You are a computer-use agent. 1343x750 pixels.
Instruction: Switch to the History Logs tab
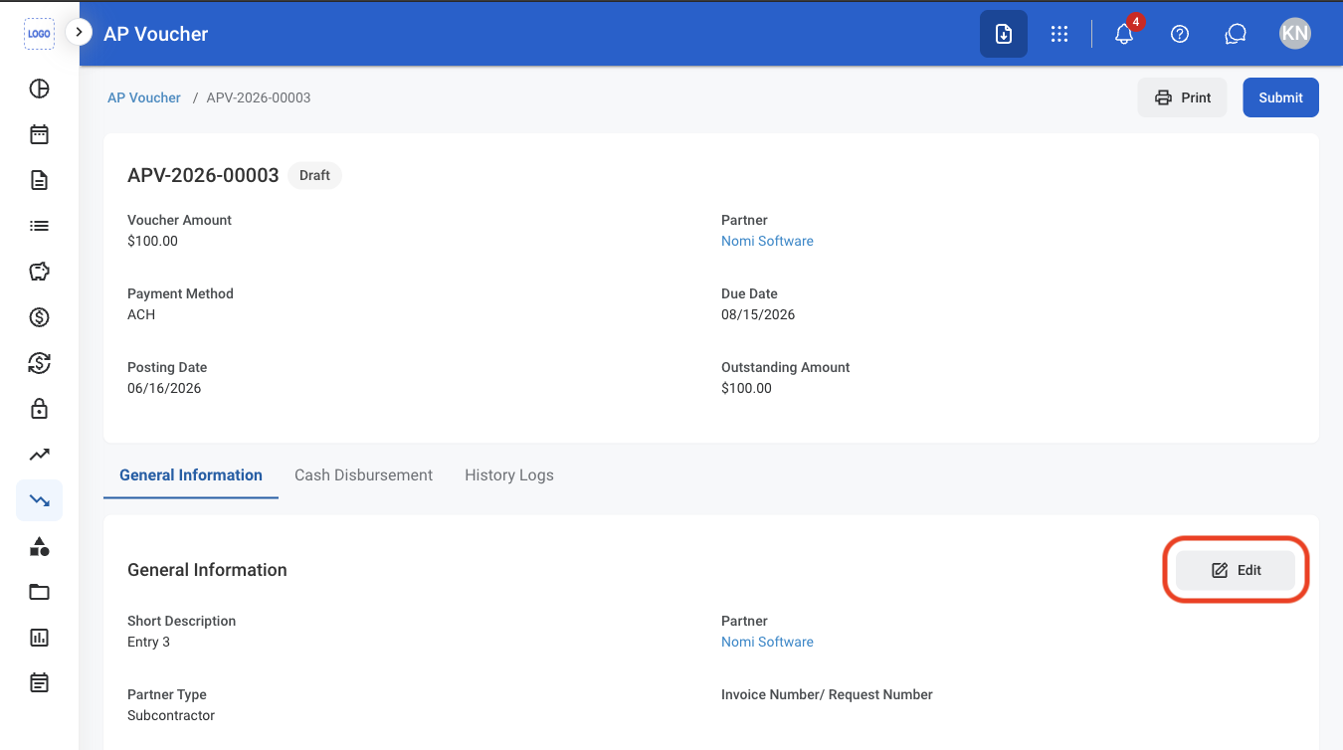(x=509, y=475)
